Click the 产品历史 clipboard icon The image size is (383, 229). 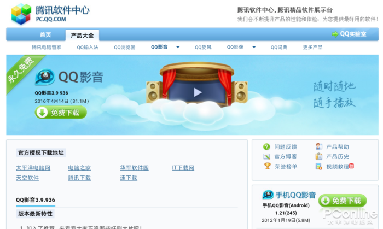coord(319,156)
